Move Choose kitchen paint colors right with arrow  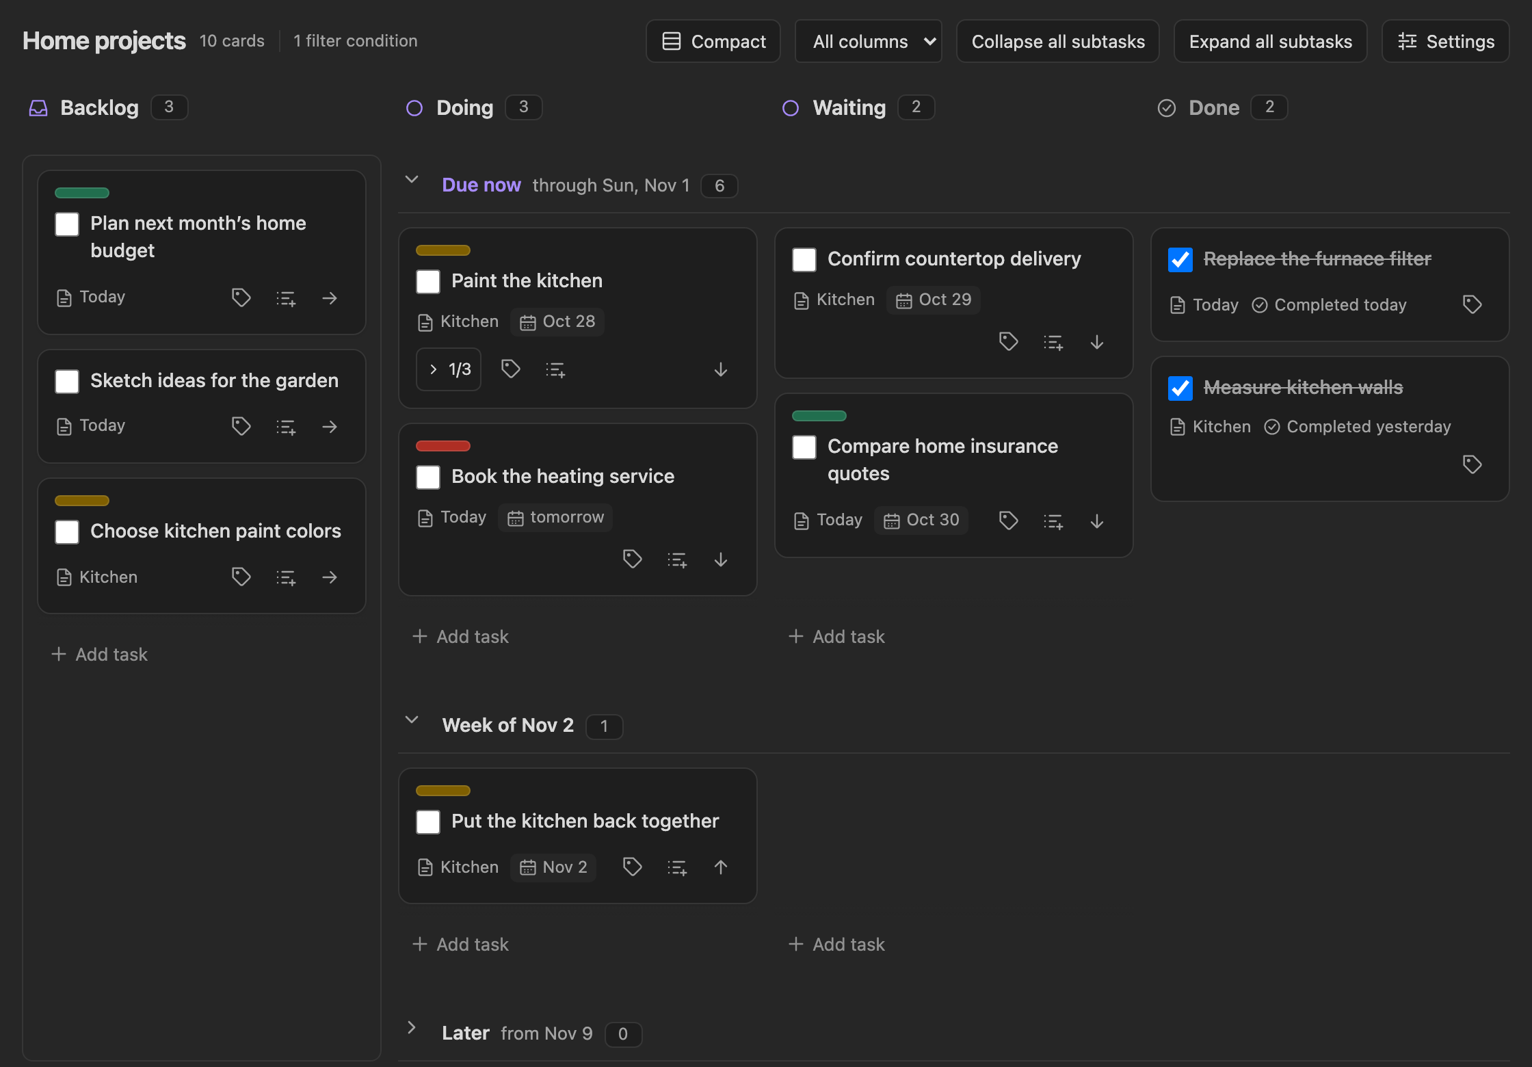click(330, 577)
